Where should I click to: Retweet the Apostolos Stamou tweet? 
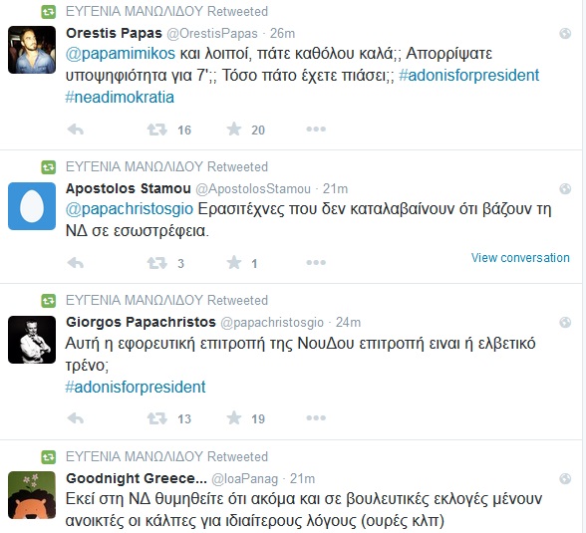(x=157, y=263)
